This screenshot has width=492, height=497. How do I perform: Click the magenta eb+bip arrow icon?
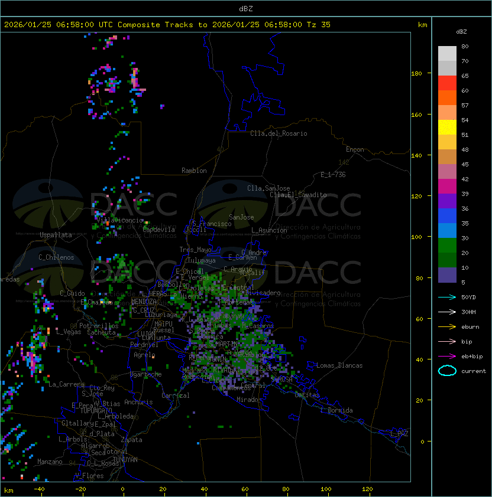point(447,356)
